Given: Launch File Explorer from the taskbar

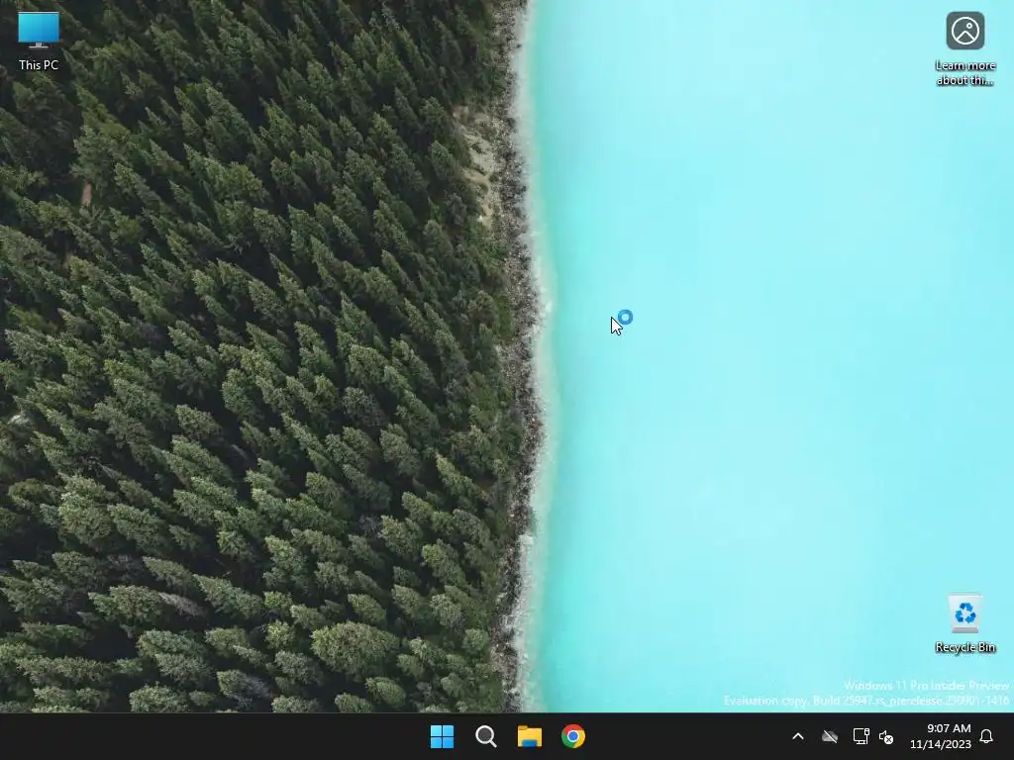Looking at the screenshot, I should point(530,736).
